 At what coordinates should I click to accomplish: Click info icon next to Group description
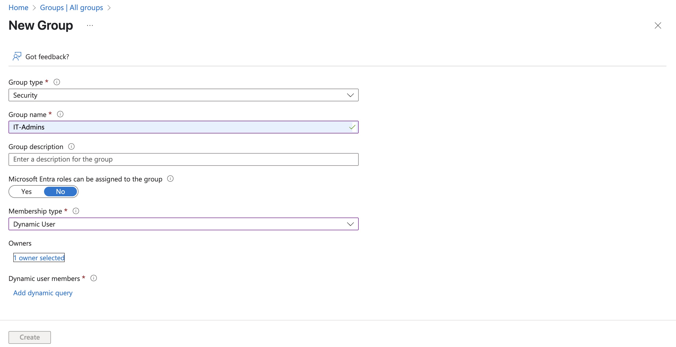(x=71, y=146)
